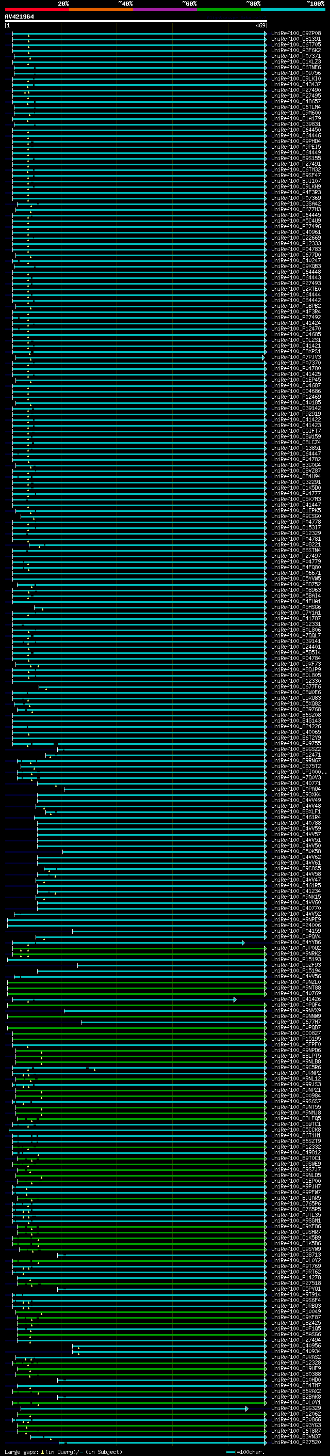The image size is (330, 1456).
Task: Select the UniRef100_Q9LKI0 label
Action: [295, 79]
